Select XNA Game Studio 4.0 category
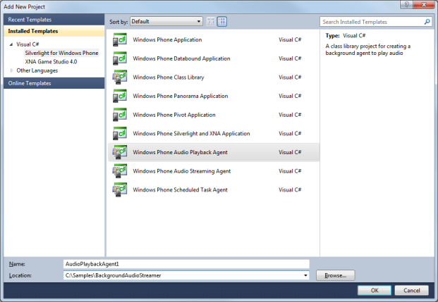This screenshot has width=438, height=302. 51,62
